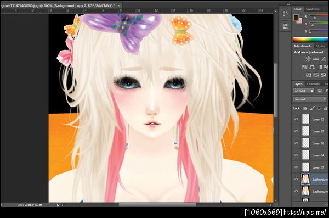Add a Hue/Saturation adjustment

tap(304, 67)
